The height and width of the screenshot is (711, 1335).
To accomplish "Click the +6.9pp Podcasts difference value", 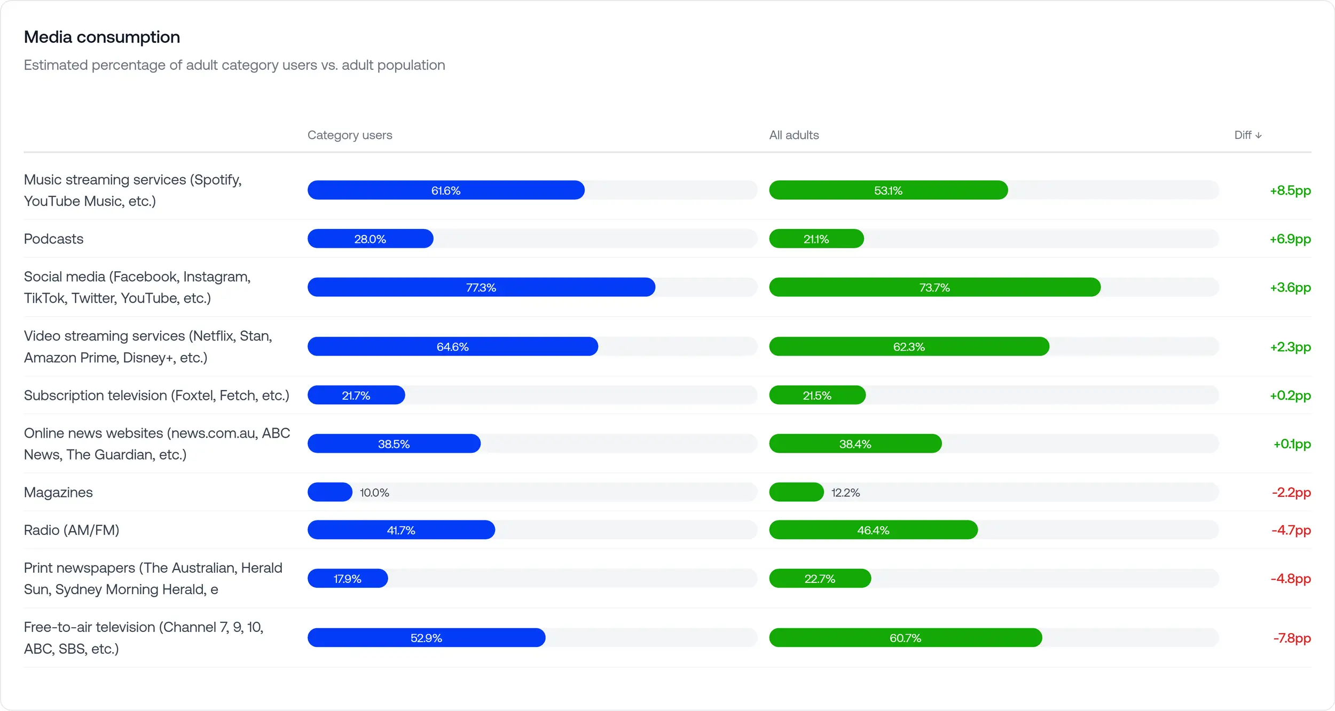I will coord(1290,239).
